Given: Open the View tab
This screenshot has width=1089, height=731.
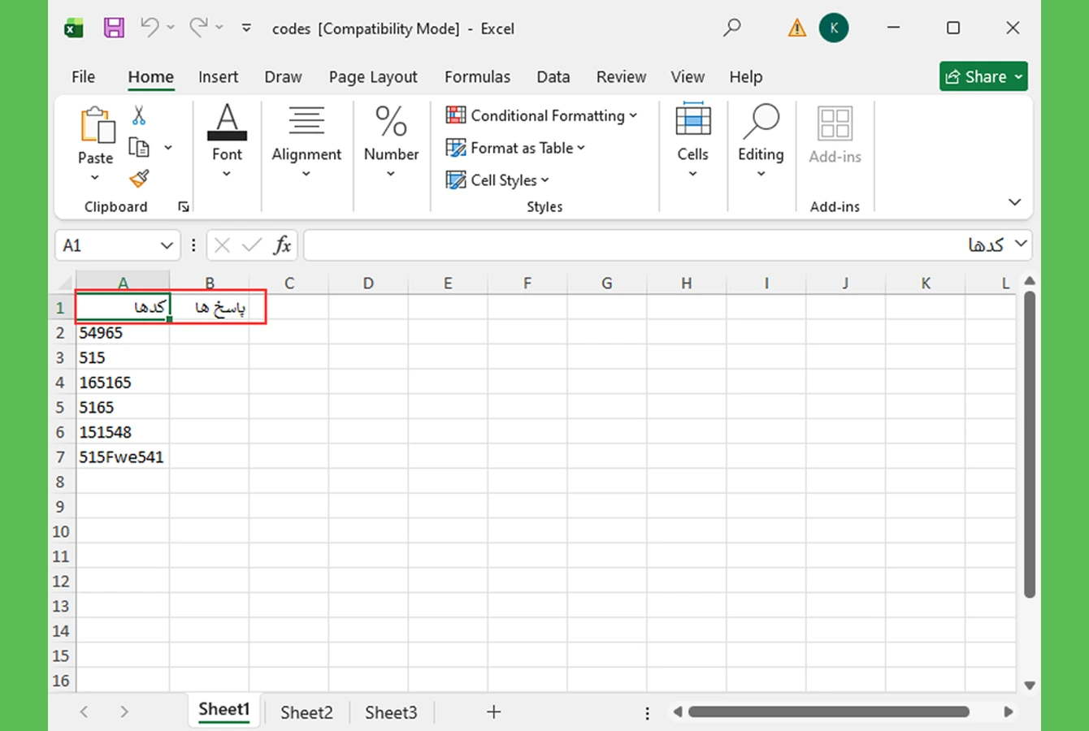Looking at the screenshot, I should pyautogui.click(x=688, y=76).
